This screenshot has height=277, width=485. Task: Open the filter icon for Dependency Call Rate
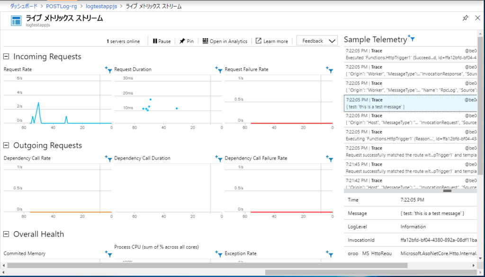[108, 159]
